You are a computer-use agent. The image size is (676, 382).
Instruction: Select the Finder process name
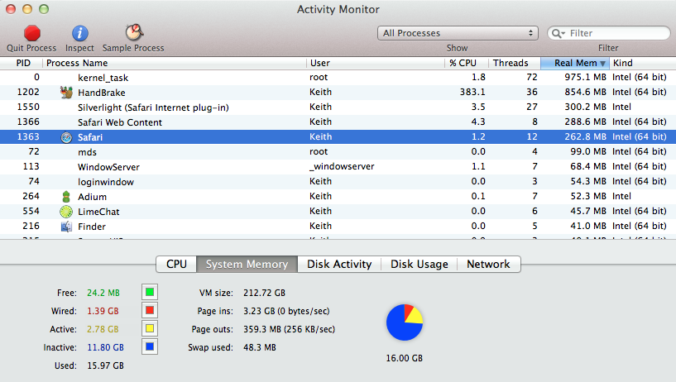pyautogui.click(x=91, y=227)
